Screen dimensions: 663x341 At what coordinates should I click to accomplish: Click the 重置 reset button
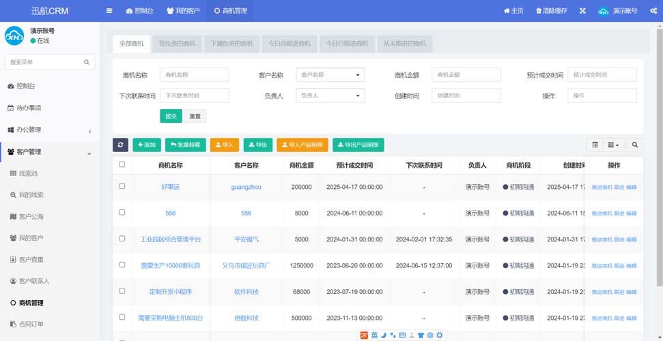point(195,116)
